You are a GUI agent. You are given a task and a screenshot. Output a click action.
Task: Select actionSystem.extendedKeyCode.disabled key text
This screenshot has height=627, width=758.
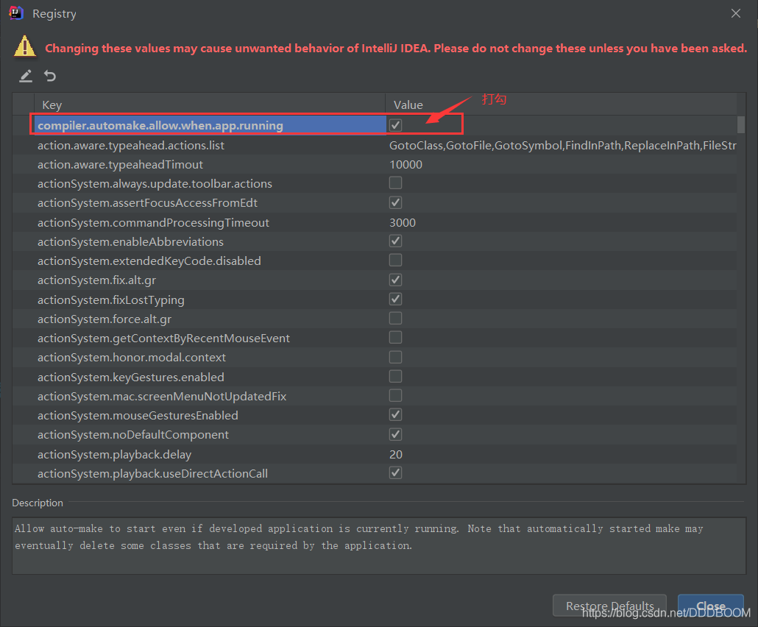click(149, 261)
